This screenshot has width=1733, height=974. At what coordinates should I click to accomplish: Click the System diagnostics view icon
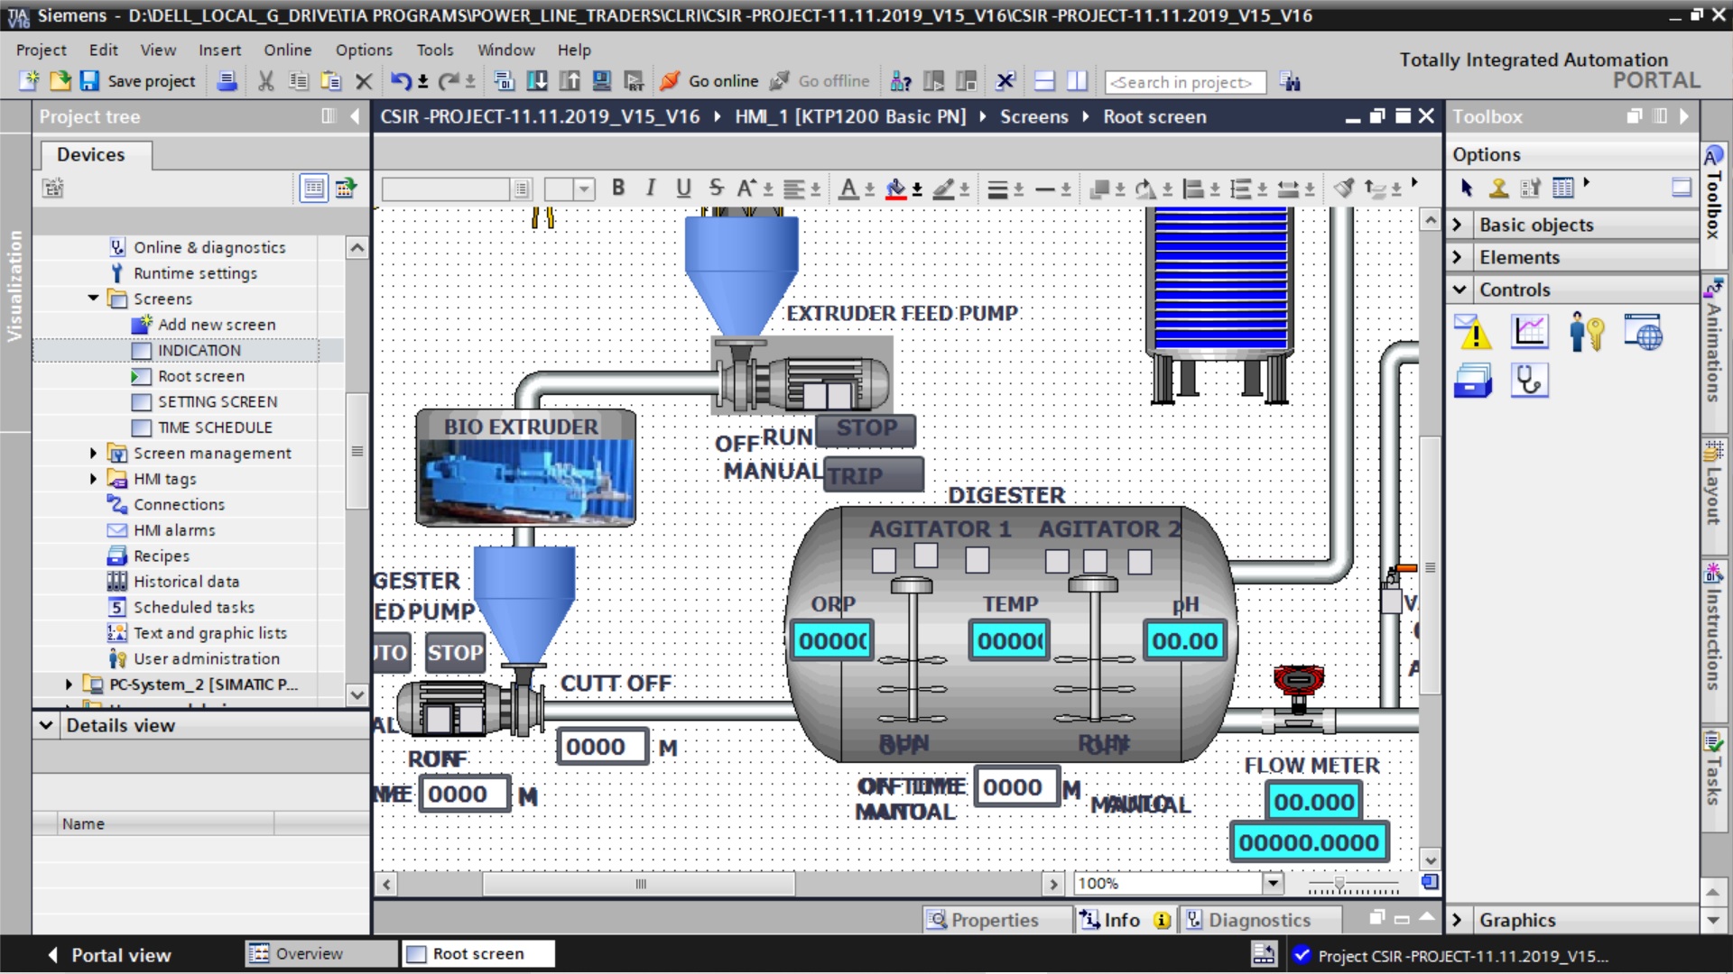click(1530, 381)
